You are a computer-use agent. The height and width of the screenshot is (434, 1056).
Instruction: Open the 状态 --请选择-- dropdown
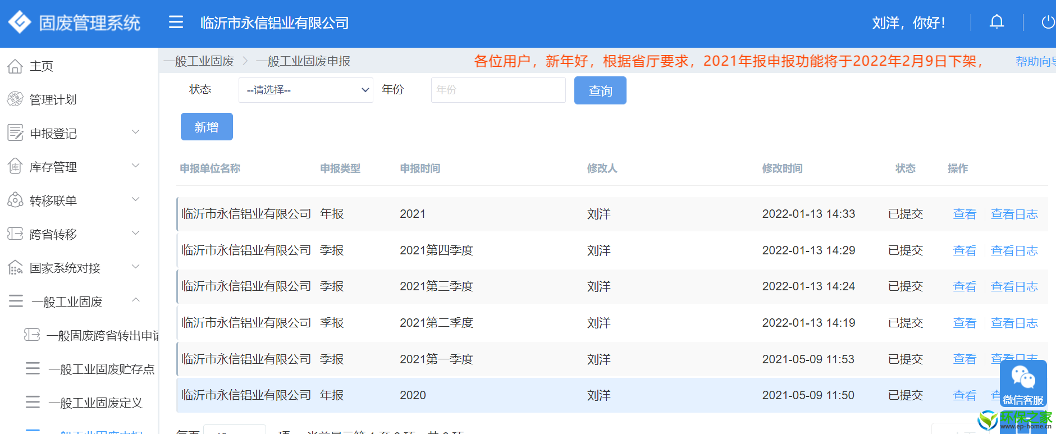[306, 90]
